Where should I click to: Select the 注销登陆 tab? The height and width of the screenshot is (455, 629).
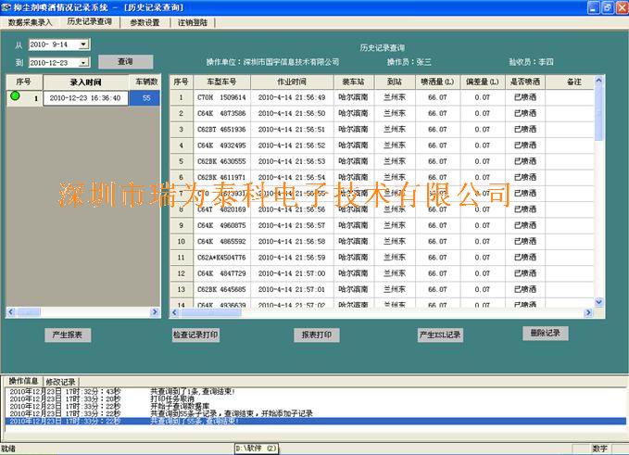tap(193, 22)
